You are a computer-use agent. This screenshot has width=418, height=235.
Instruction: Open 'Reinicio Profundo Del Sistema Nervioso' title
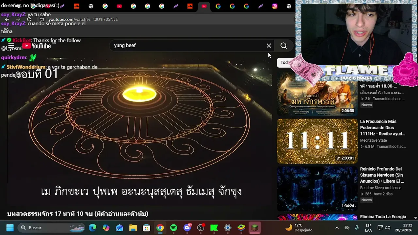click(x=382, y=175)
